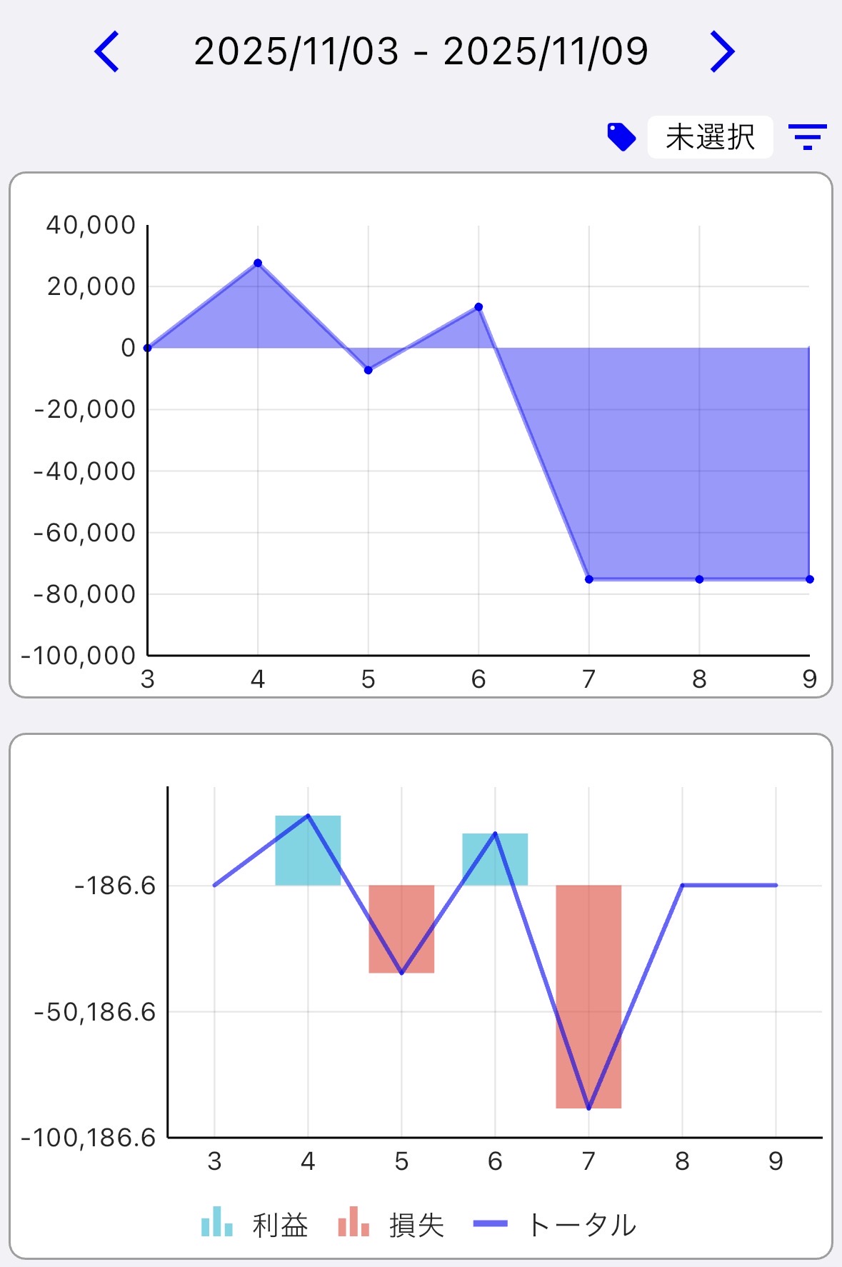Image resolution: width=842 pixels, height=1267 pixels.
Task: Tap the teal profit bar for day 6
Action: pos(495,859)
